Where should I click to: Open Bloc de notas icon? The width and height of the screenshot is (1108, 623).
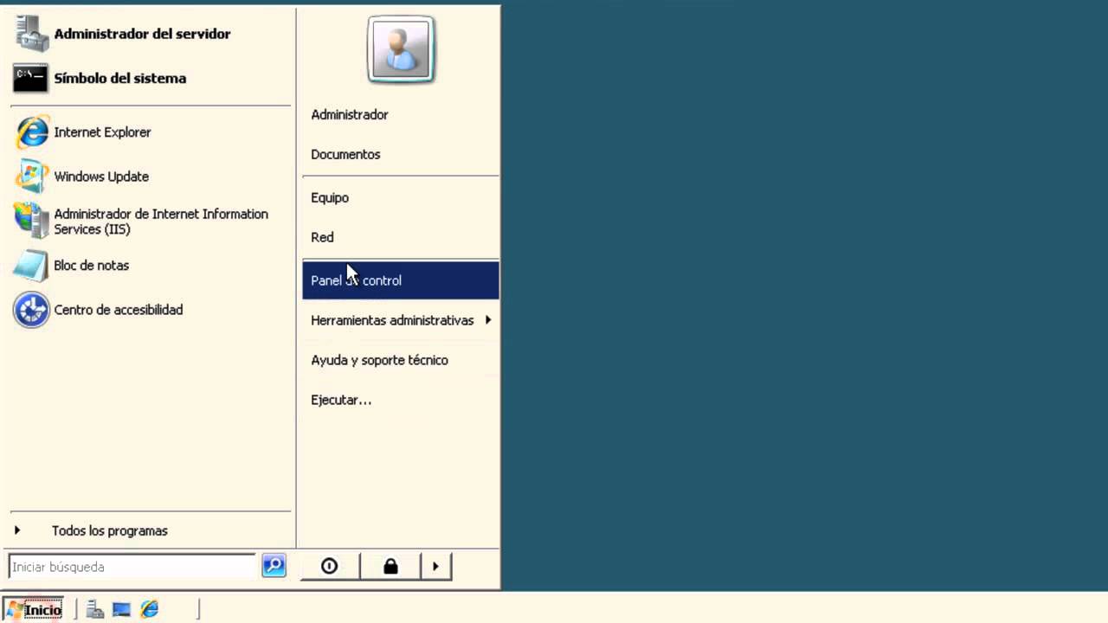[x=31, y=266]
